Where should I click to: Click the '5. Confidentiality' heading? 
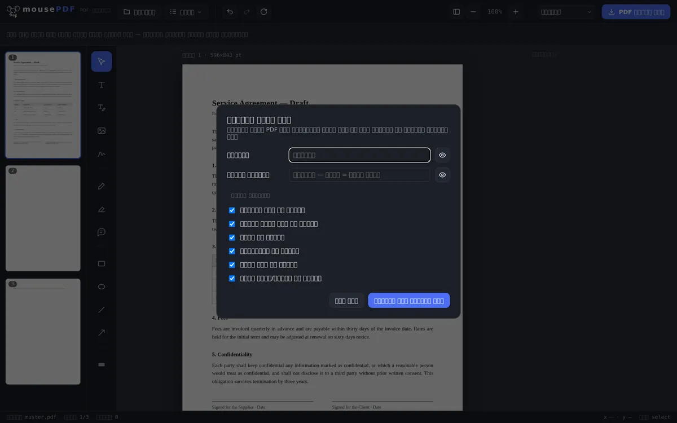(232, 354)
